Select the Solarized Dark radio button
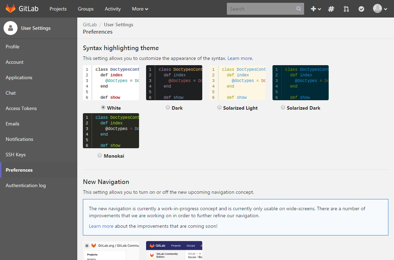The height and width of the screenshot is (260, 394). click(283, 108)
